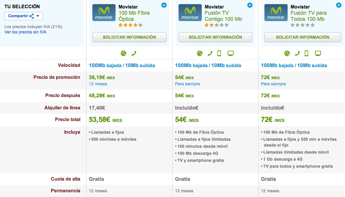Click TV icon under Fusión TV Contigo

click(231, 53)
